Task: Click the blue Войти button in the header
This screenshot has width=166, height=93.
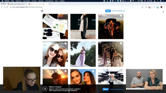Action: click(108, 11)
